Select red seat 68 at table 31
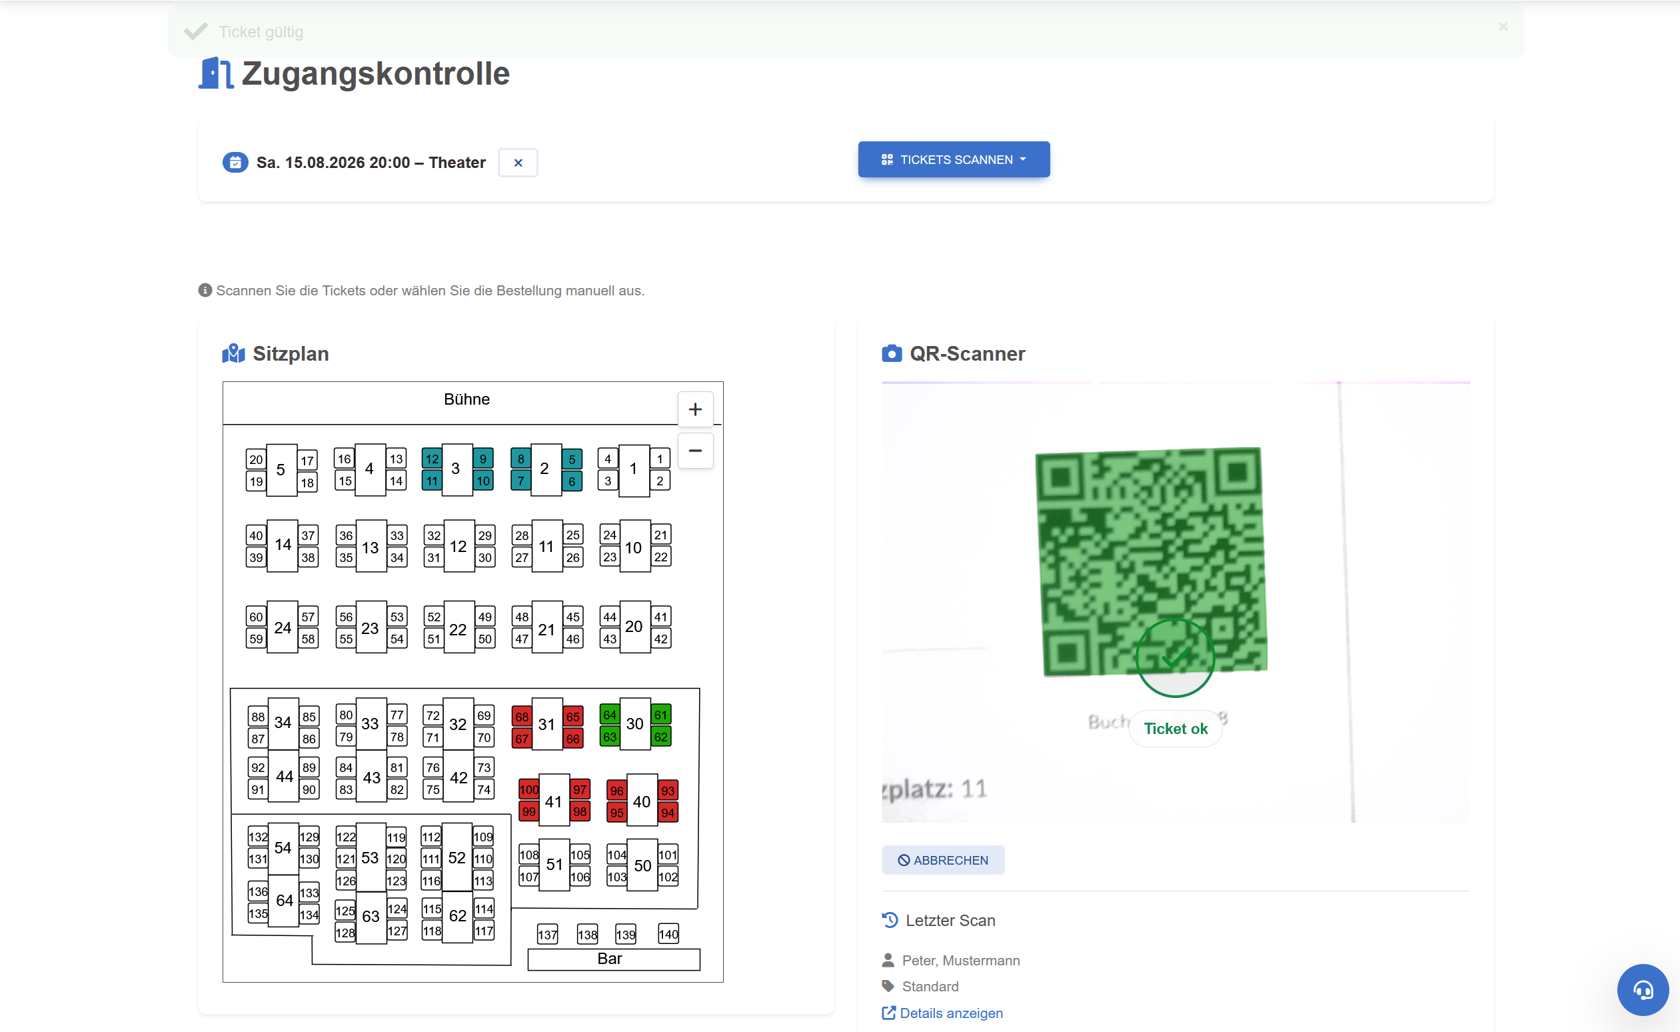Image resolution: width=1680 pixels, height=1032 pixels. tap(522, 717)
